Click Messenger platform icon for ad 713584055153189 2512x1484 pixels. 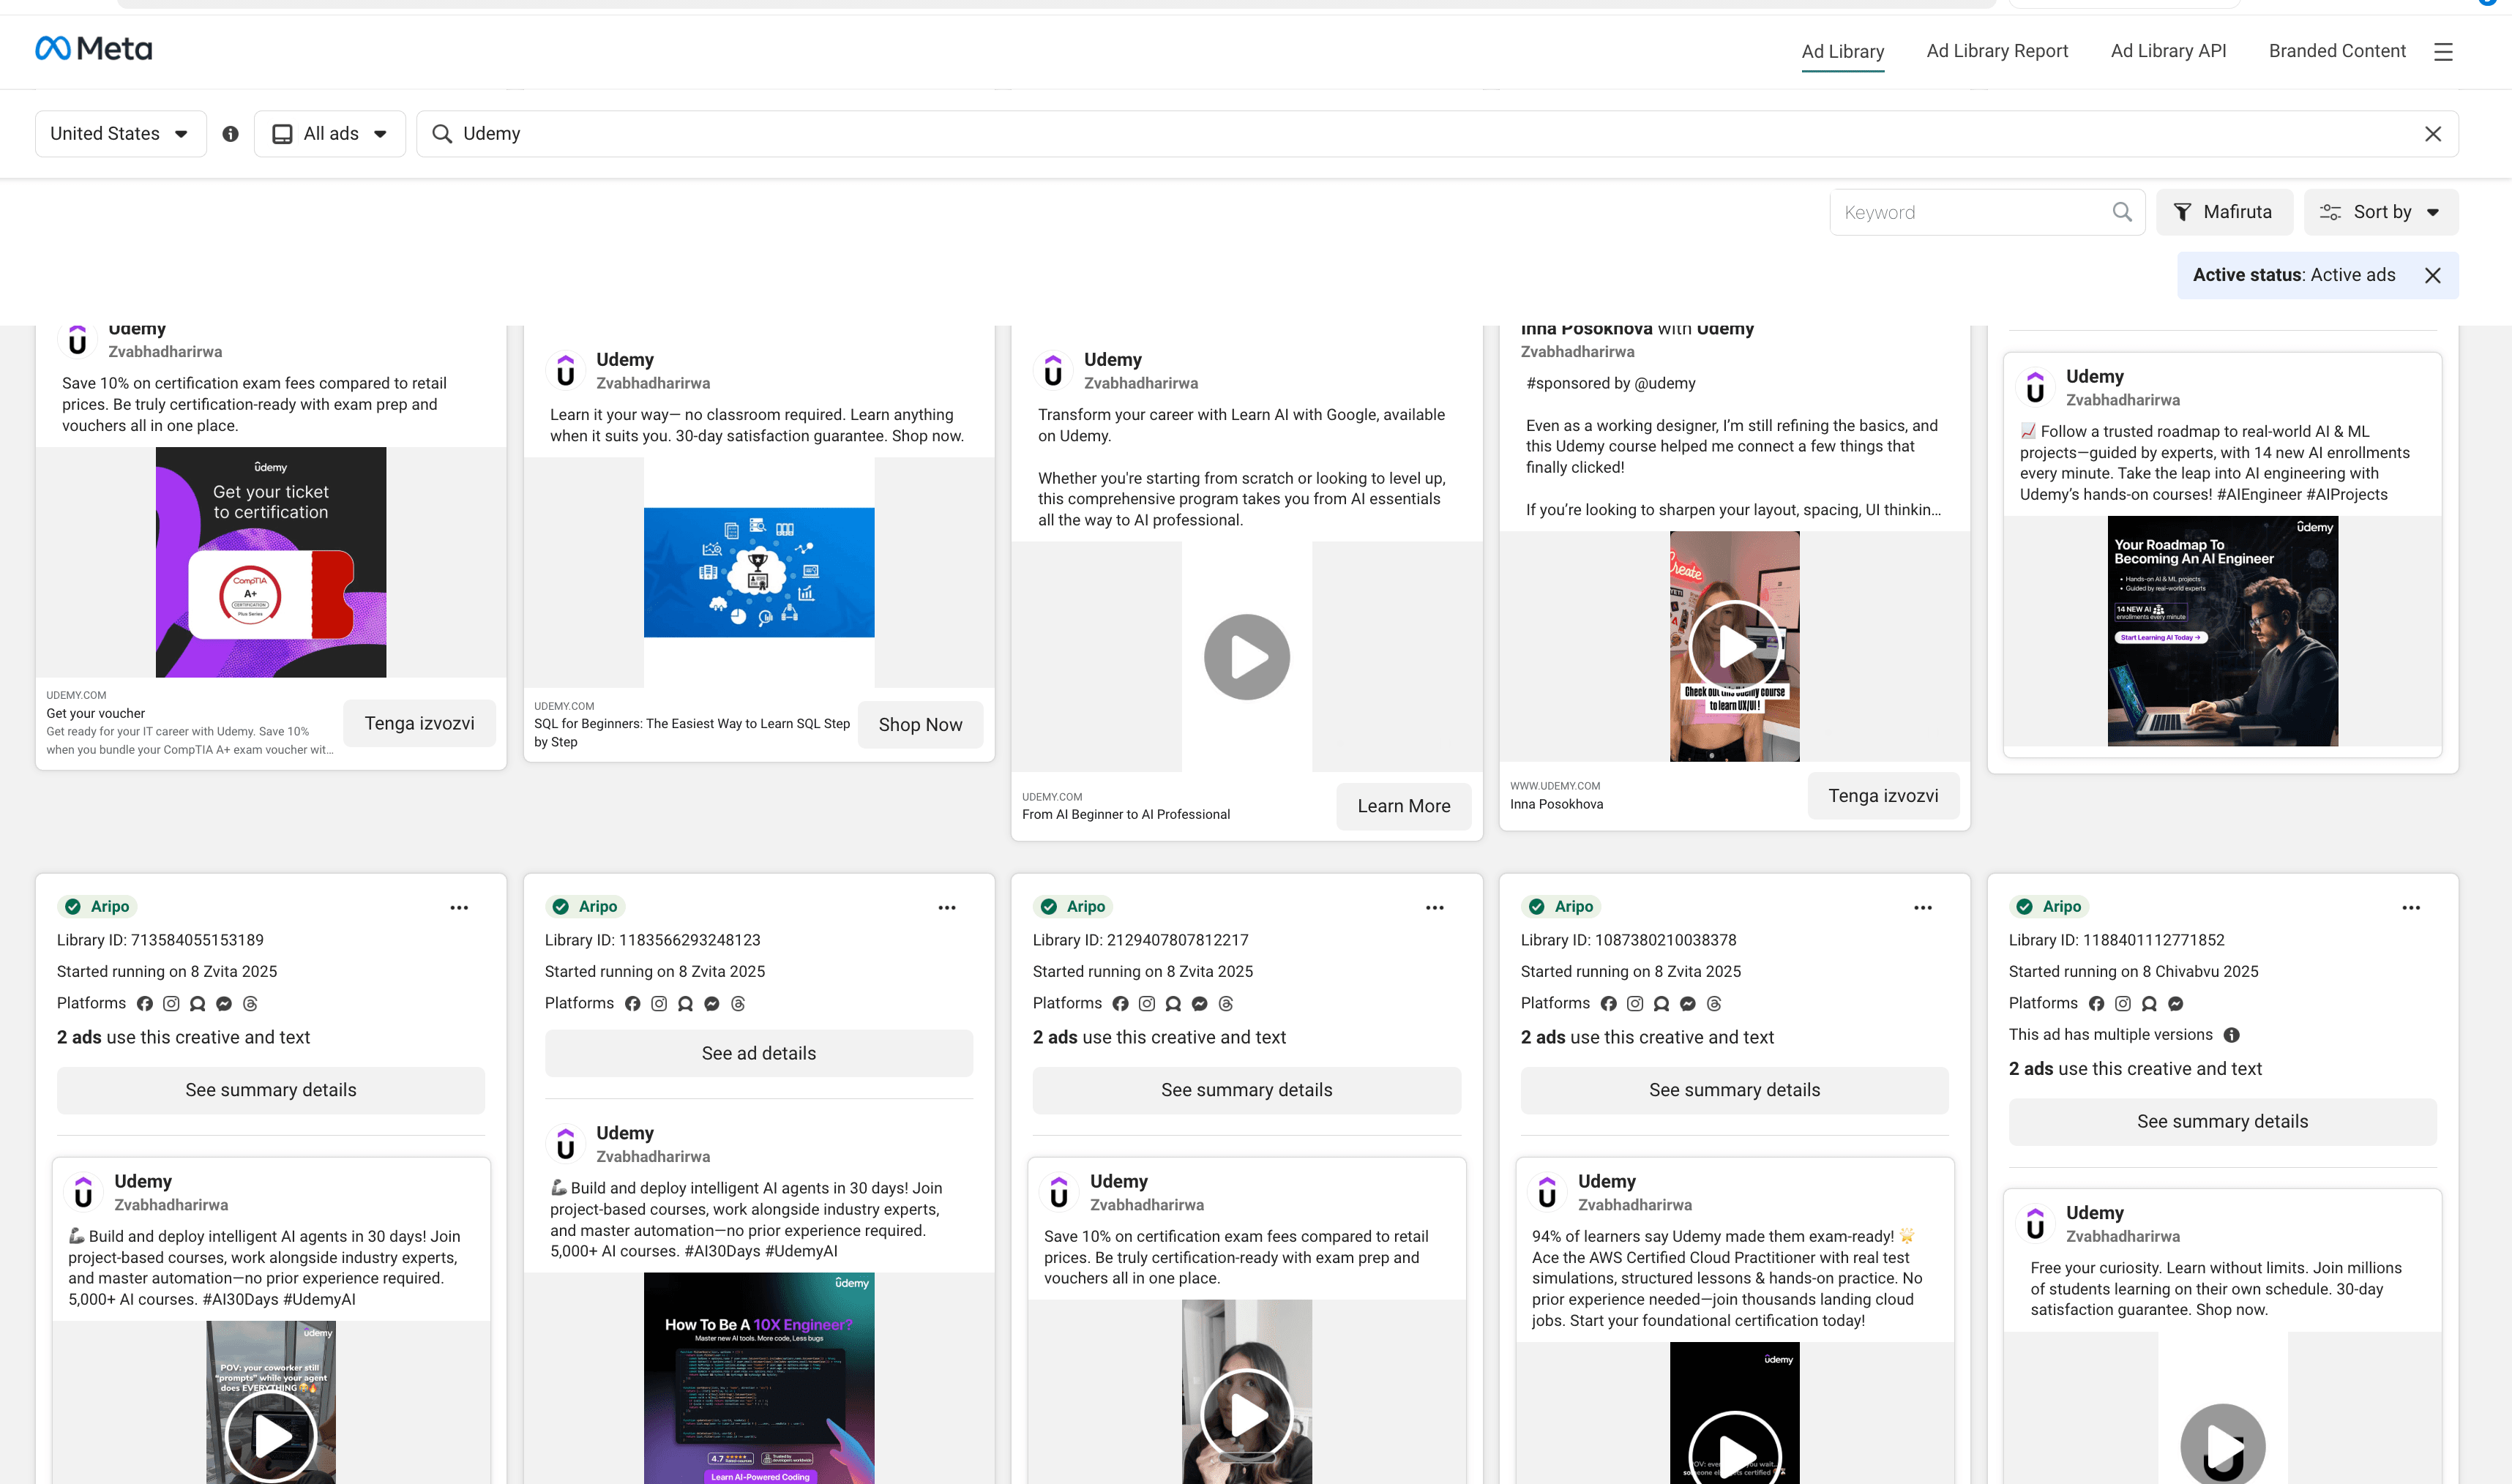click(x=224, y=1003)
